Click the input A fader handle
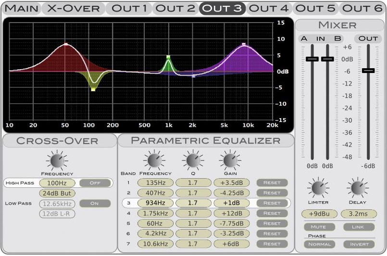 (x=312, y=59)
